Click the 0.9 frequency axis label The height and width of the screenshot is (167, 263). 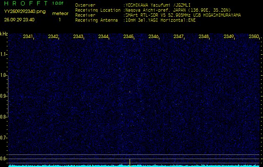[4, 96]
